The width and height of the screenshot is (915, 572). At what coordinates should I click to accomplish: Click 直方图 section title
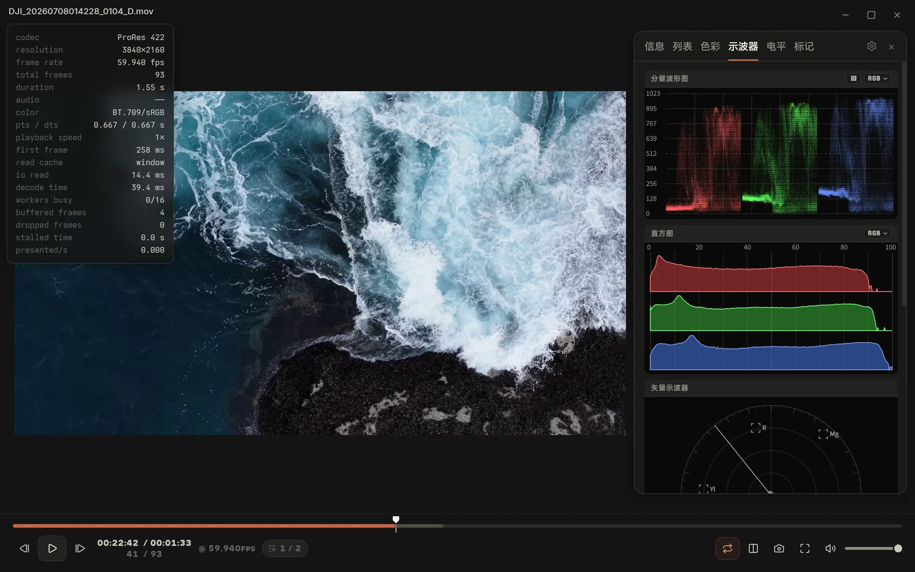(x=662, y=233)
